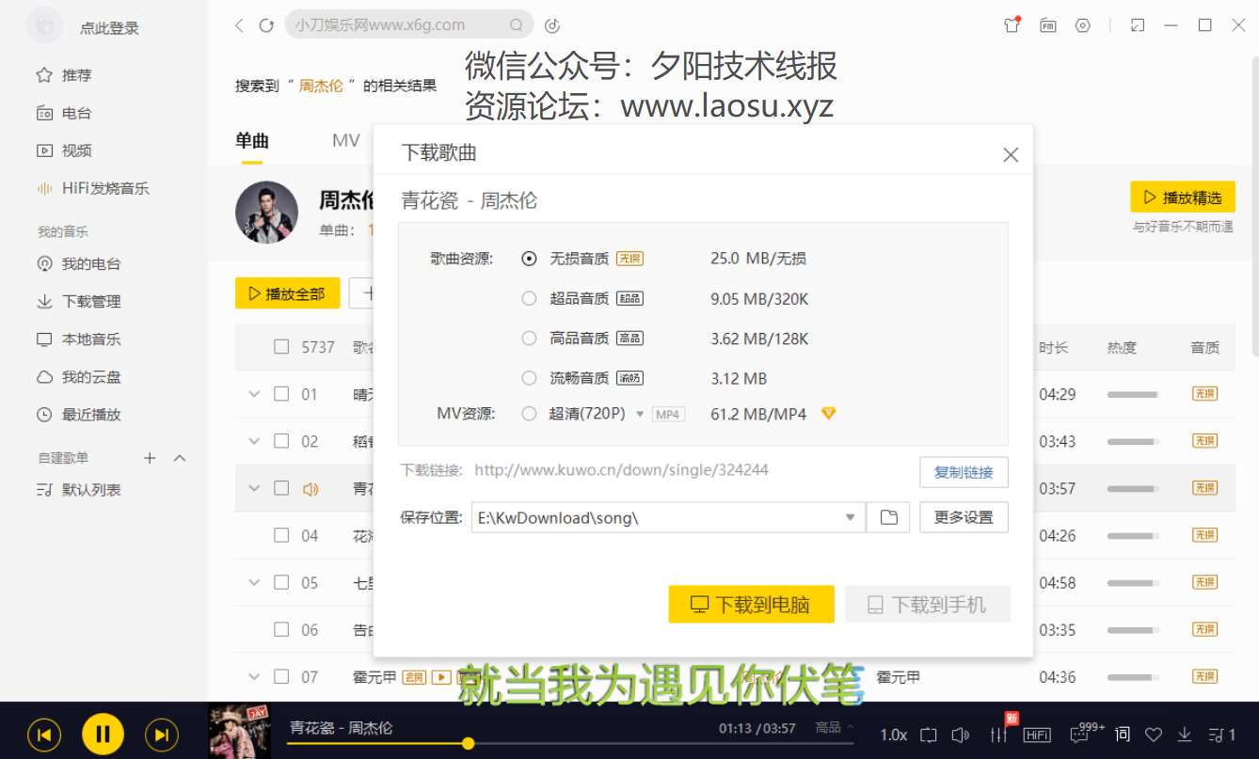Expand the row 02 chevron
The width and height of the screenshot is (1259, 759).
tap(253, 441)
